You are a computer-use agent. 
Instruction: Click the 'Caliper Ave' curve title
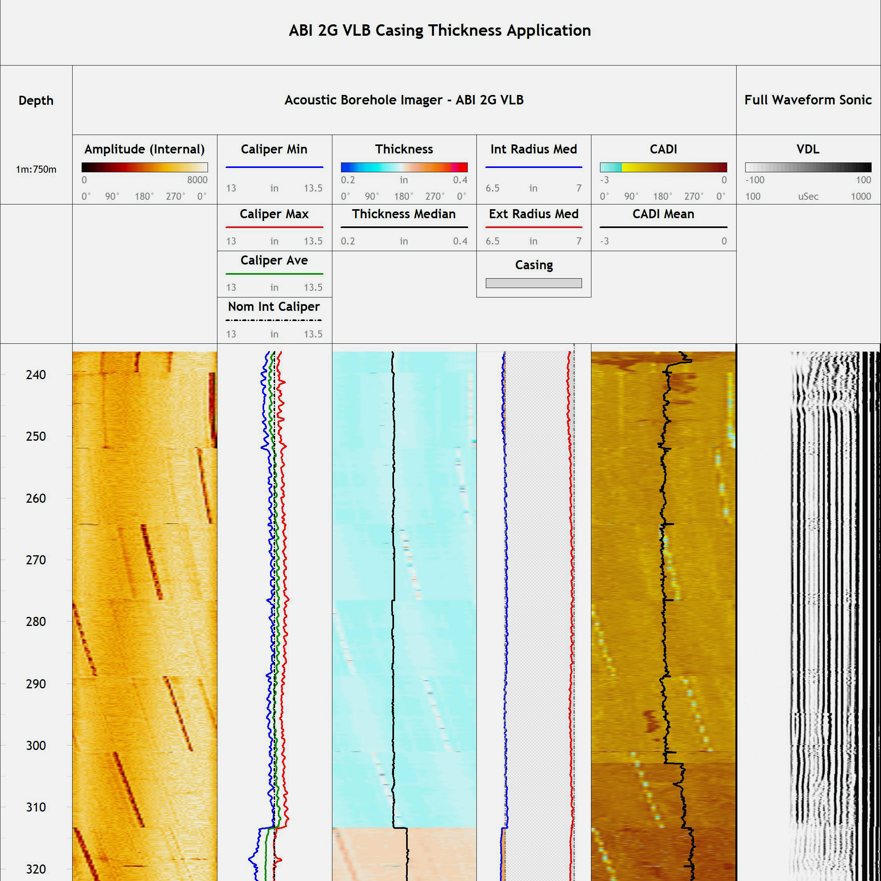[274, 261]
